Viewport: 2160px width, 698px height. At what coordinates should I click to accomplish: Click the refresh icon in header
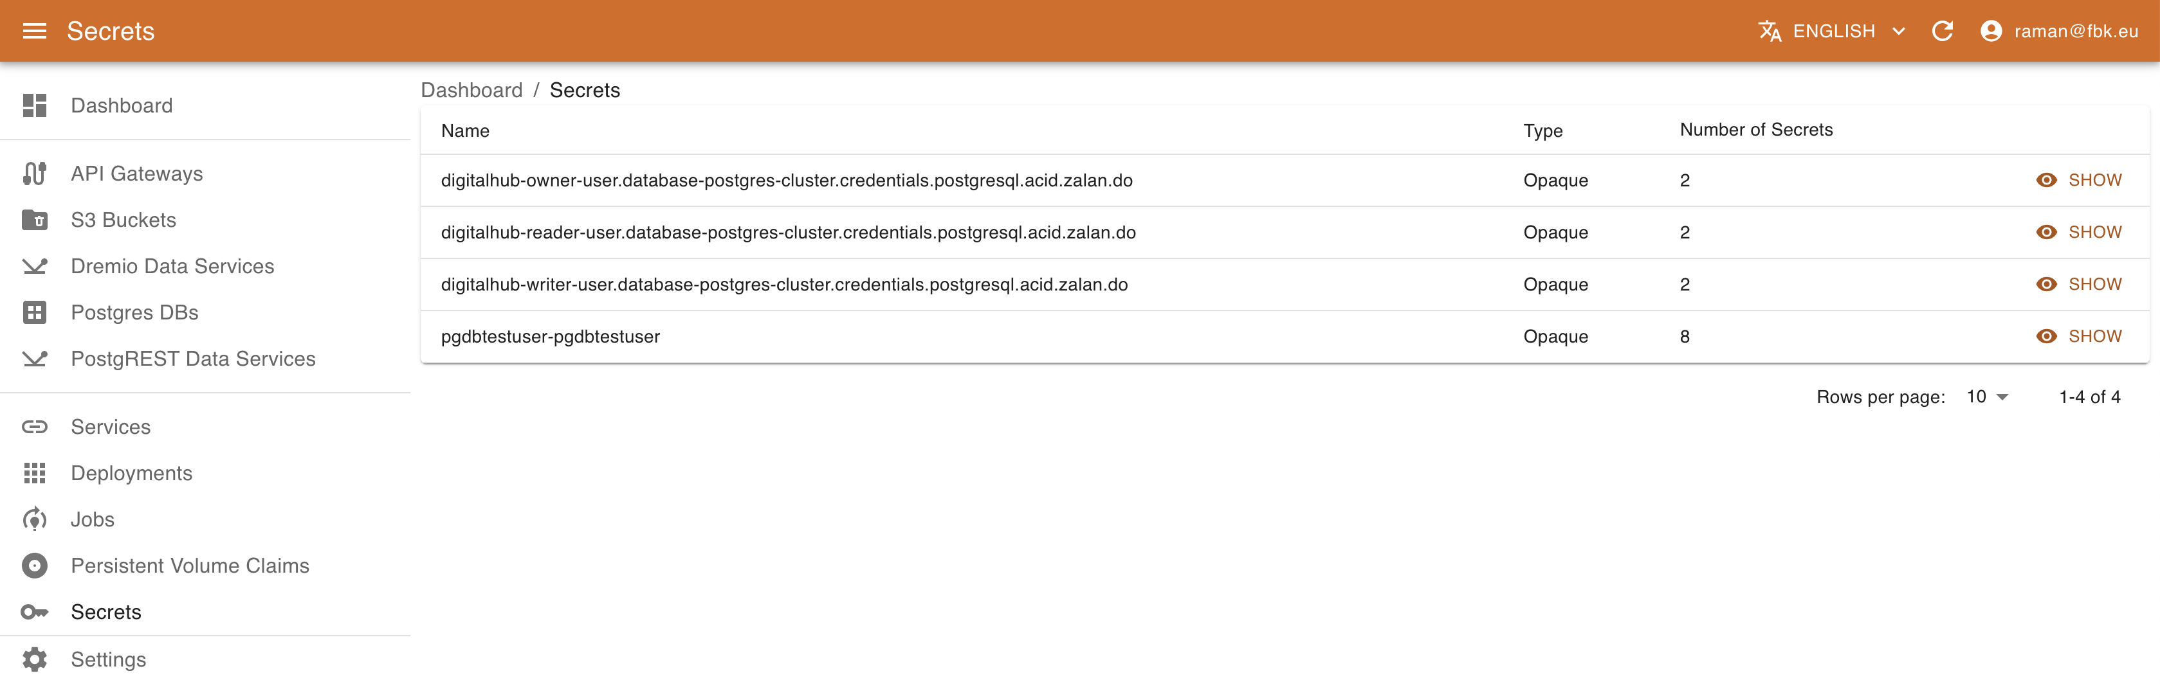(x=1942, y=31)
